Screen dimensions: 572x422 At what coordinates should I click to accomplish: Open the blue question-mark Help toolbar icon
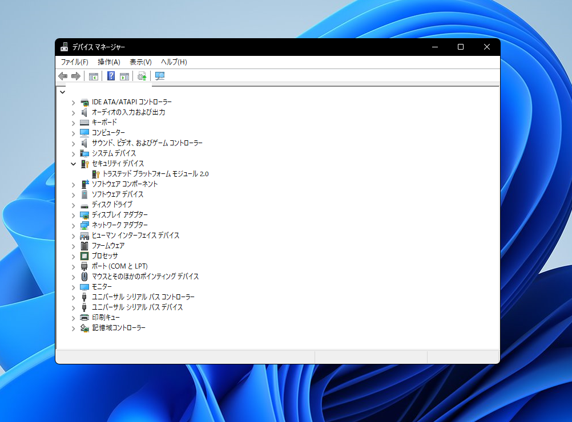point(111,76)
